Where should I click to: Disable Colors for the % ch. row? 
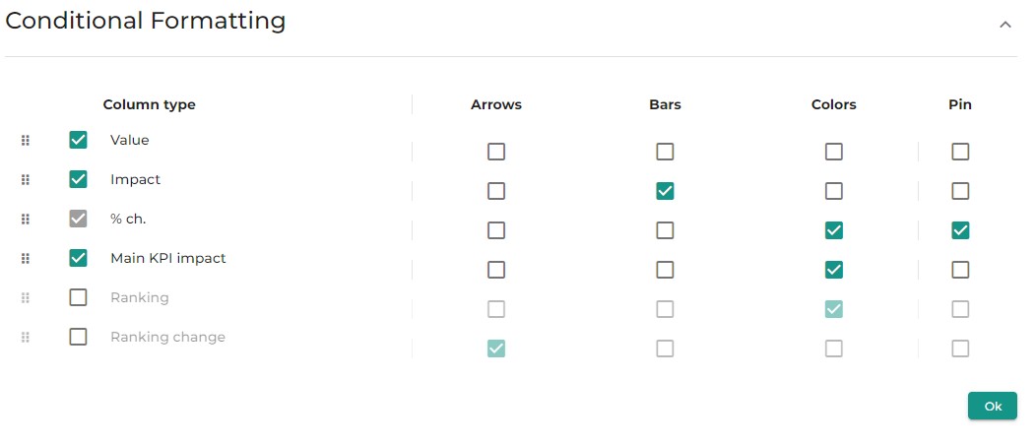[834, 230]
